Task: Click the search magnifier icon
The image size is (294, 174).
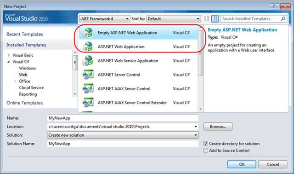Action: [x=283, y=18]
